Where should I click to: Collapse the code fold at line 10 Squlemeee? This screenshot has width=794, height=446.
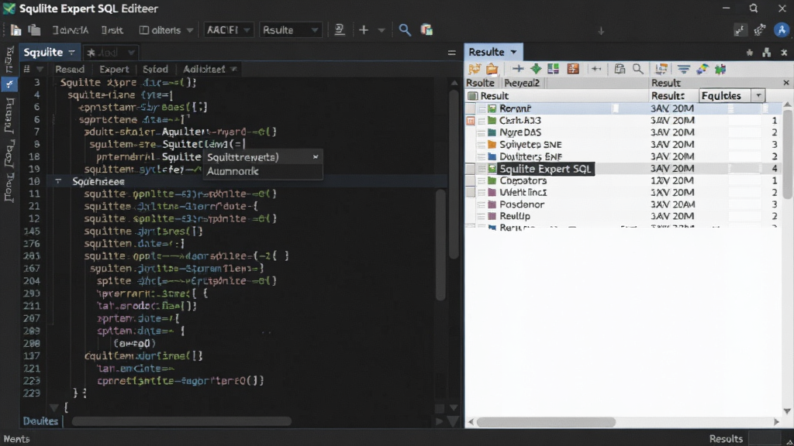click(58, 181)
